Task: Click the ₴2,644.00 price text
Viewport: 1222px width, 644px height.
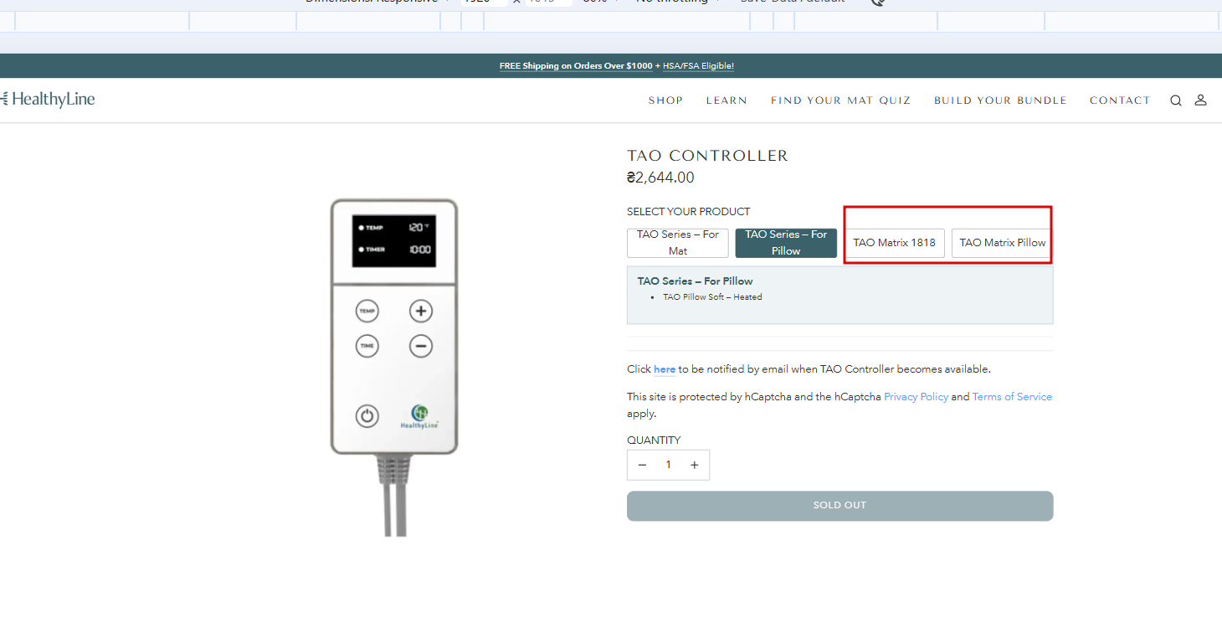Action: click(660, 178)
